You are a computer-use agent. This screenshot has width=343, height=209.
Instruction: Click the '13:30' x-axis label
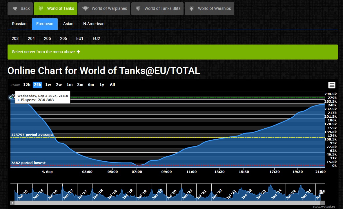coord(219,172)
